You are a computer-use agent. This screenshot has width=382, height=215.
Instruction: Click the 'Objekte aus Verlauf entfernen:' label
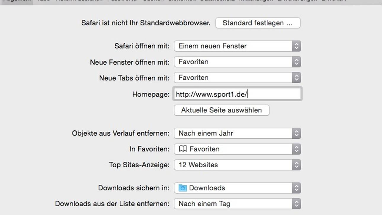tap(121, 133)
